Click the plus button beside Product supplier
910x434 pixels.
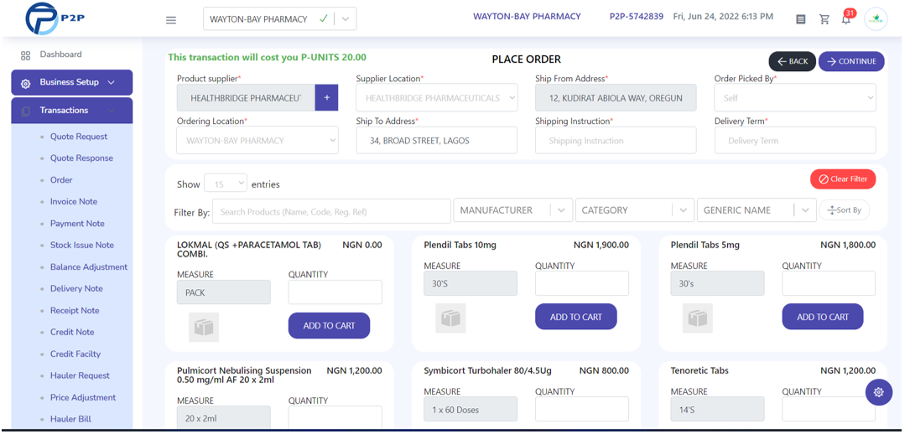click(327, 98)
